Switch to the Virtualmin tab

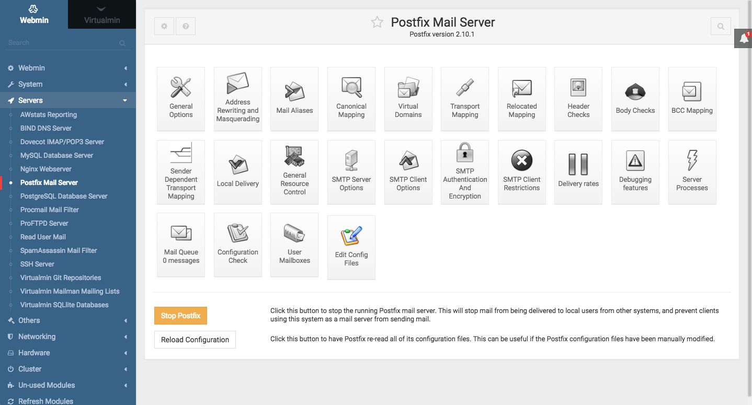pyautogui.click(x=102, y=14)
